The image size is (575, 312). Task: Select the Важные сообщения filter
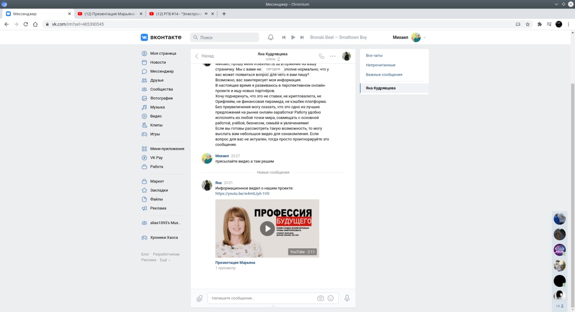[x=384, y=74]
